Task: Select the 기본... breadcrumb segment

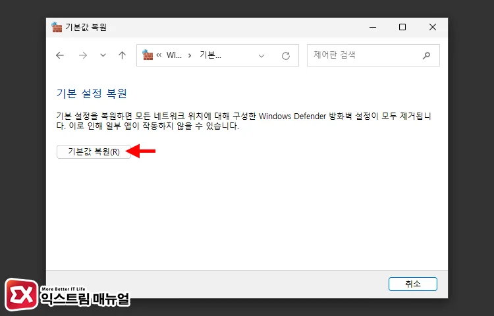Action: click(211, 55)
